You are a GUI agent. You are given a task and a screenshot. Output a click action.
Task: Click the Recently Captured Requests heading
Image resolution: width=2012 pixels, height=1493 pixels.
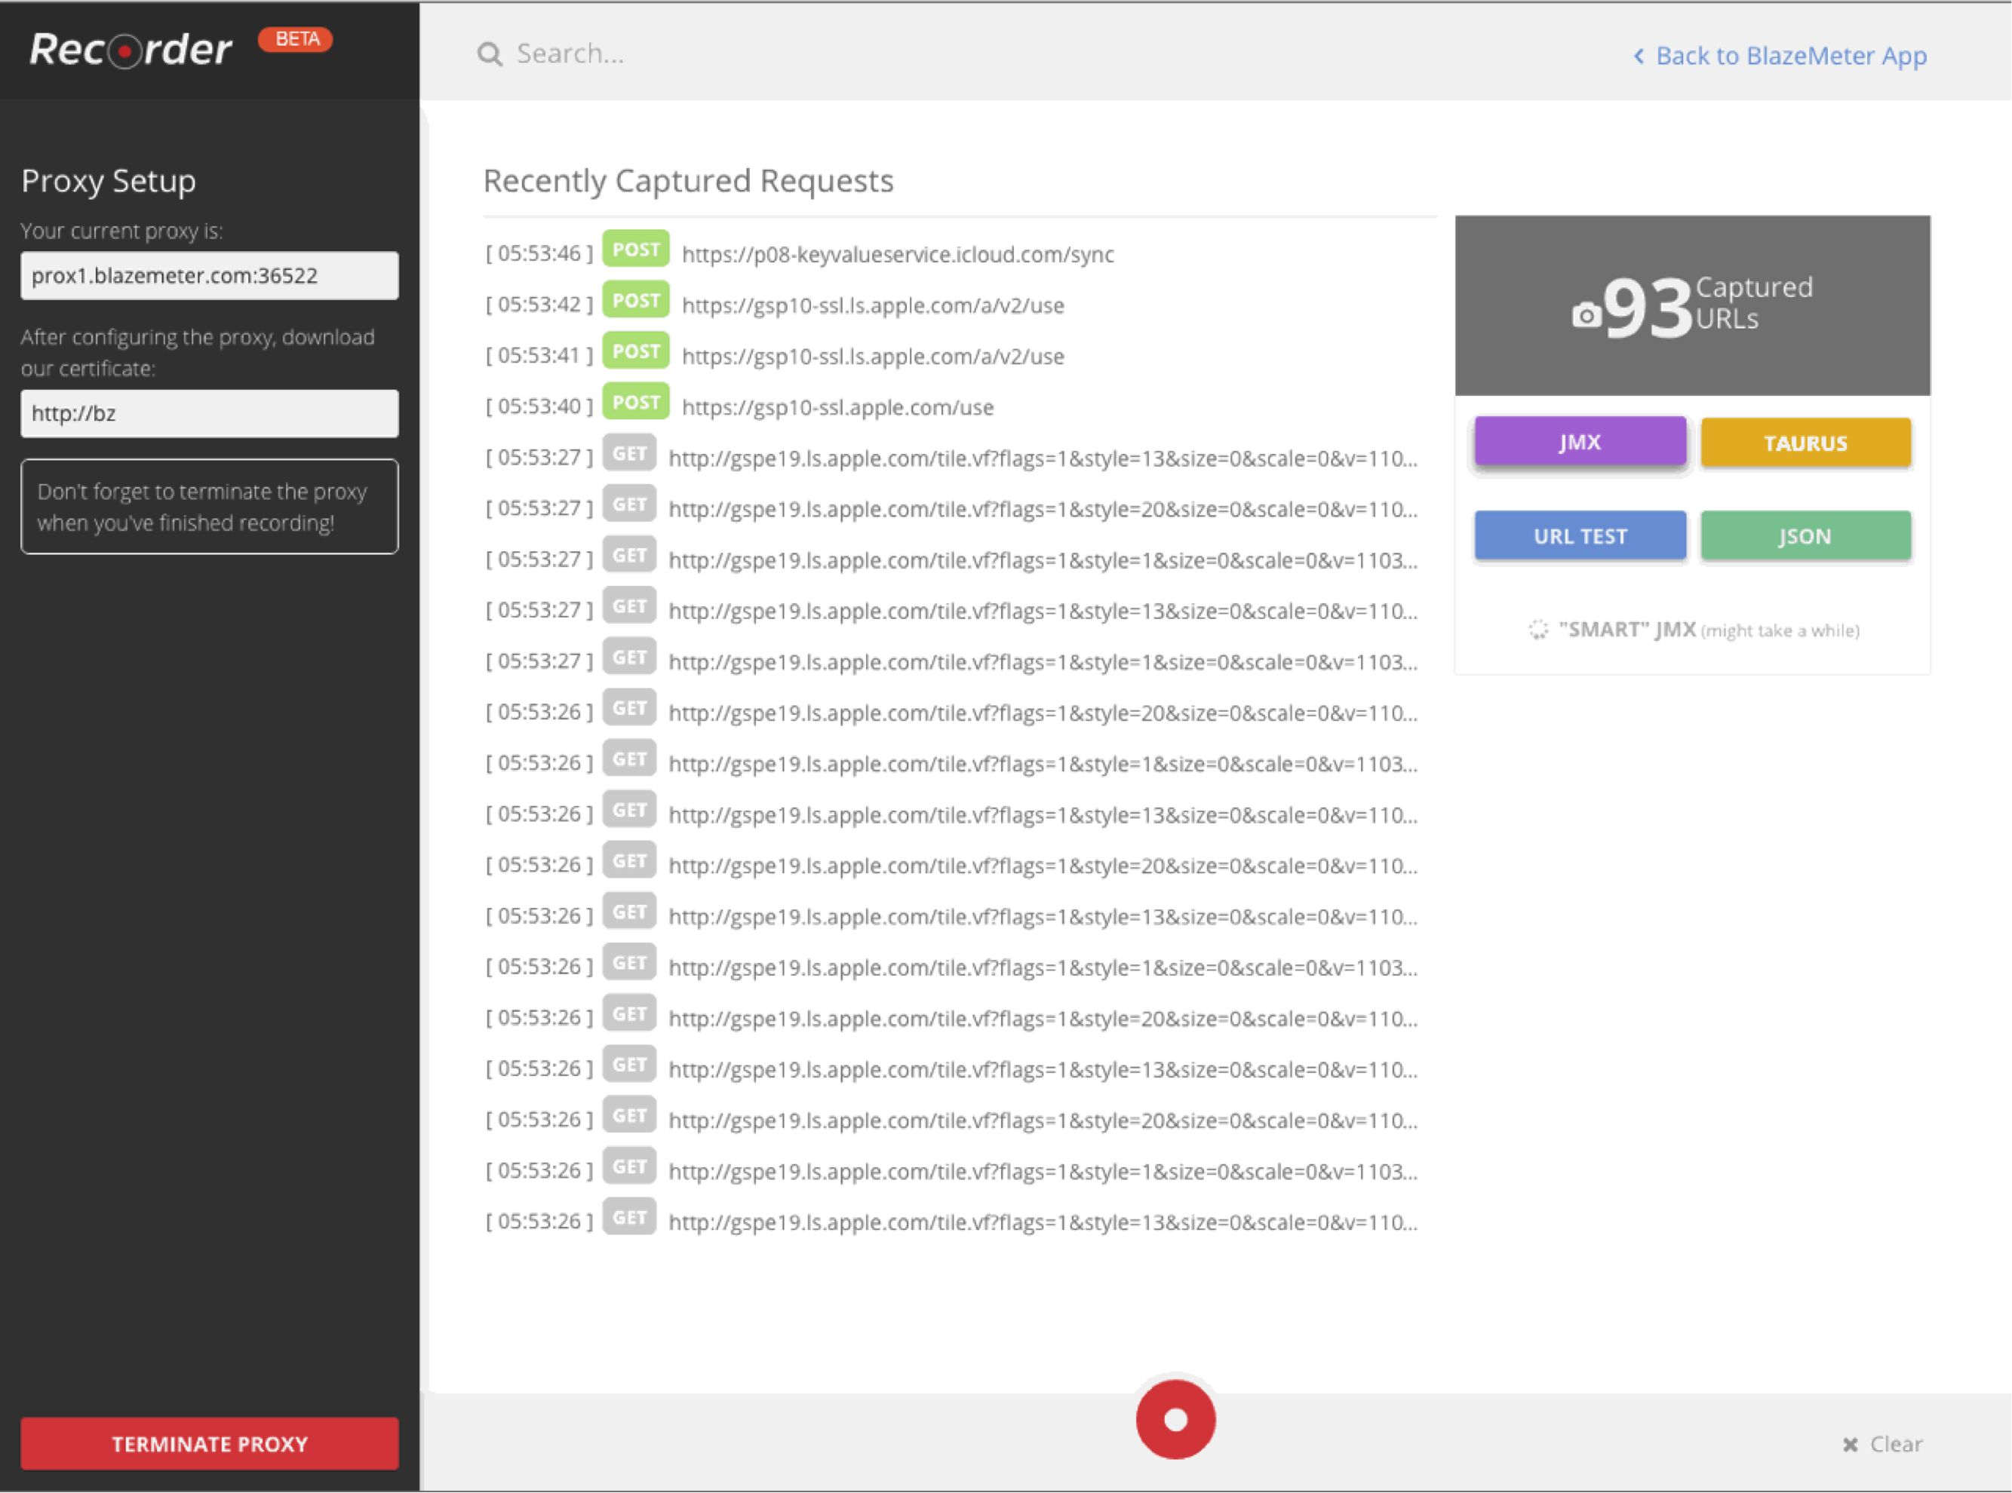point(688,181)
